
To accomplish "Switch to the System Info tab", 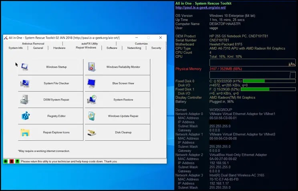I will [16, 48].
